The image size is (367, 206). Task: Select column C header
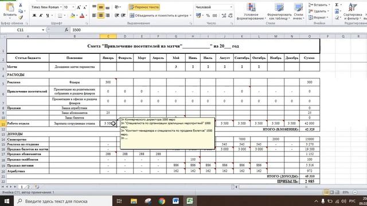coord(108,36)
